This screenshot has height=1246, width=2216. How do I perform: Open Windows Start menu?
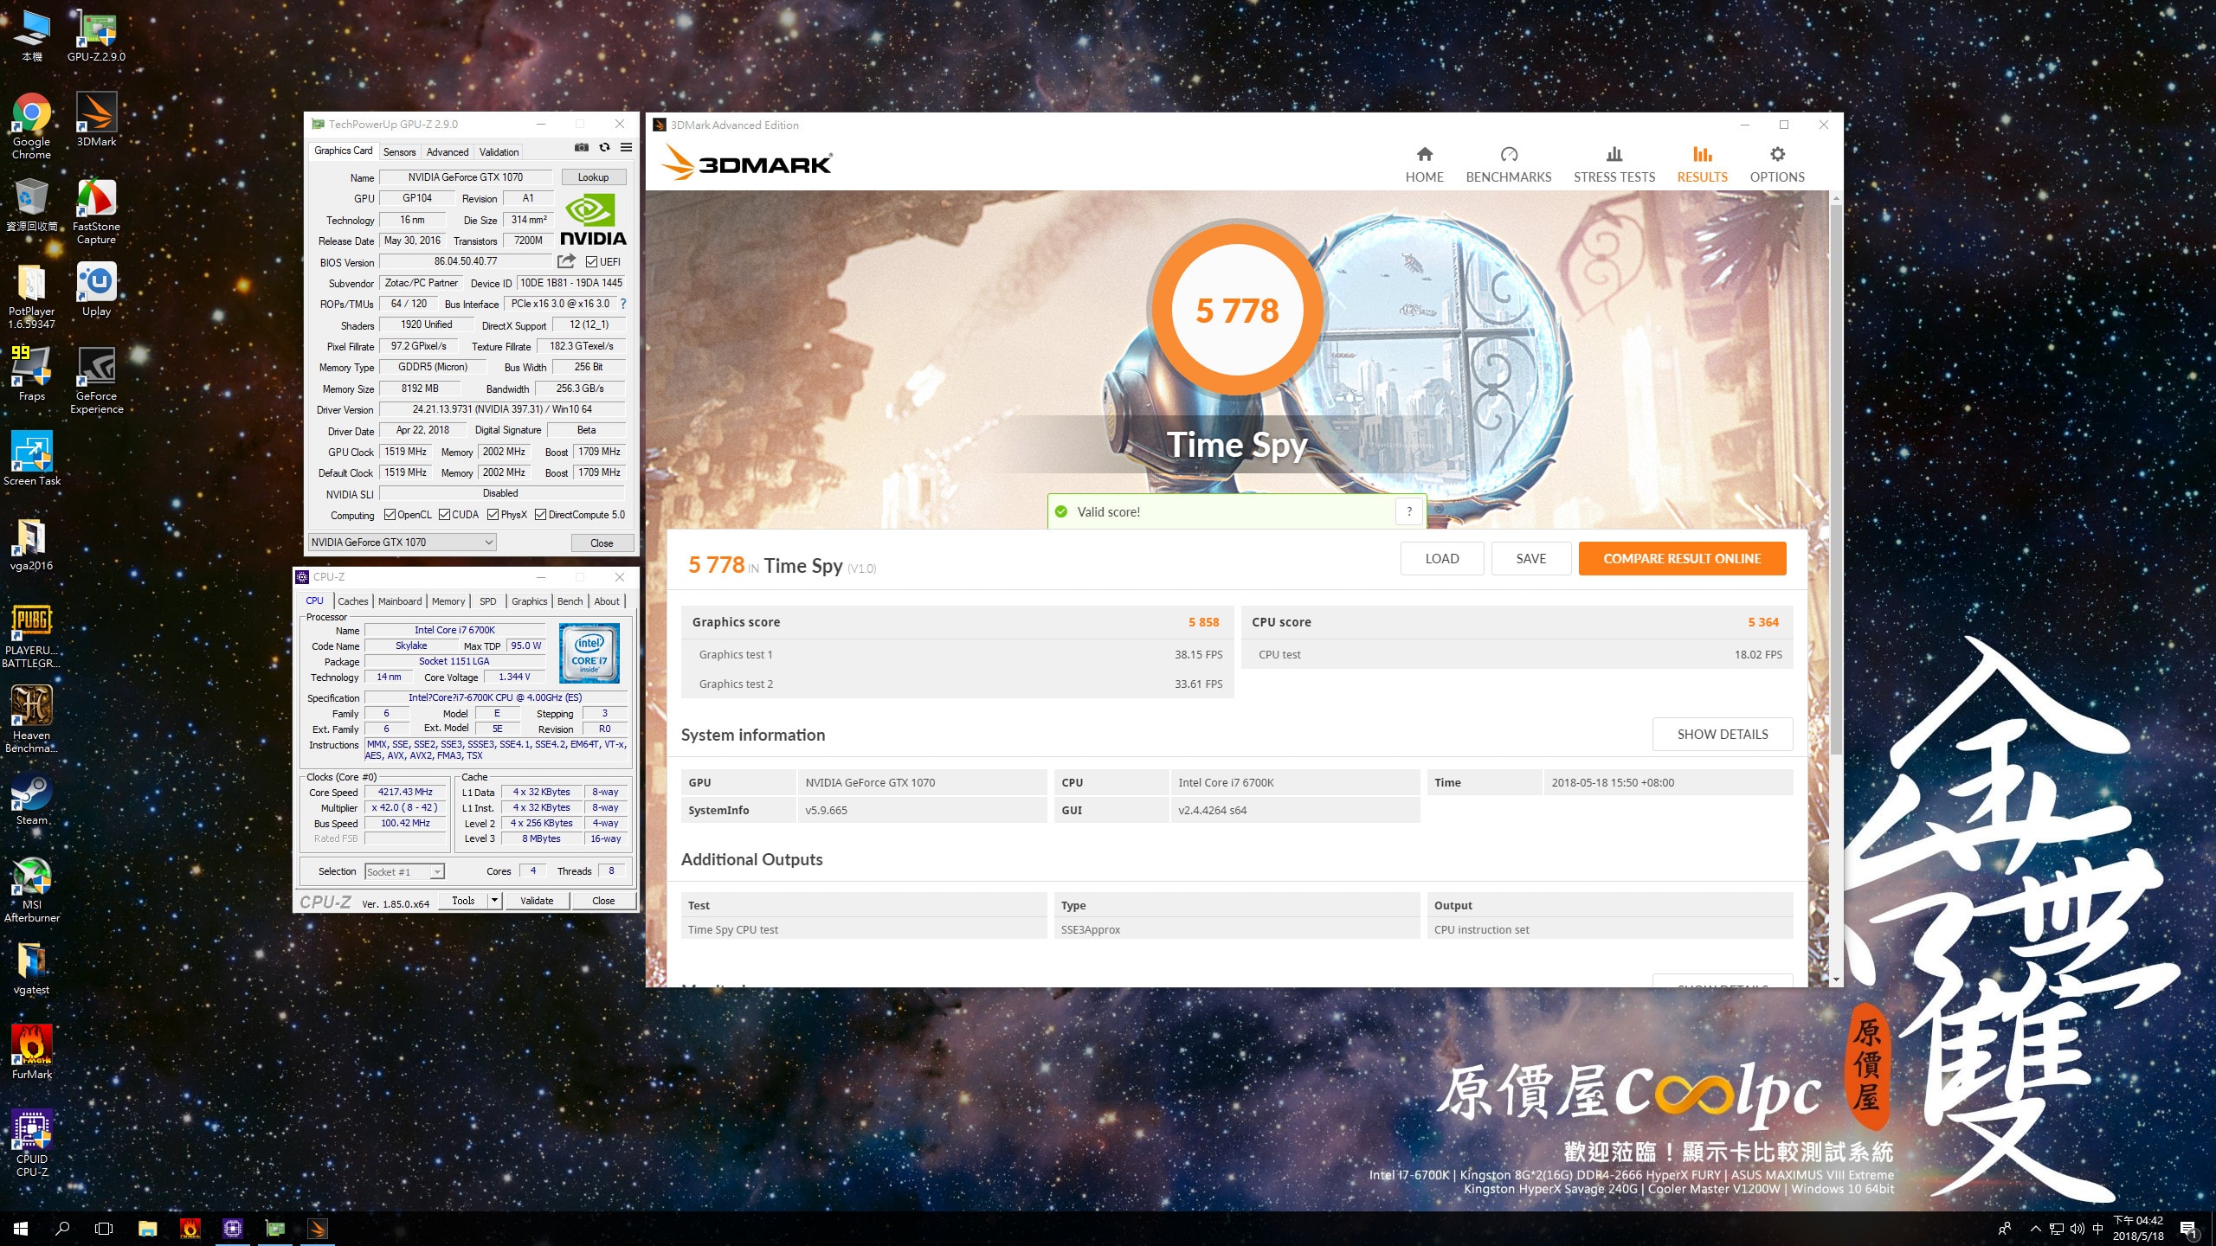(21, 1229)
